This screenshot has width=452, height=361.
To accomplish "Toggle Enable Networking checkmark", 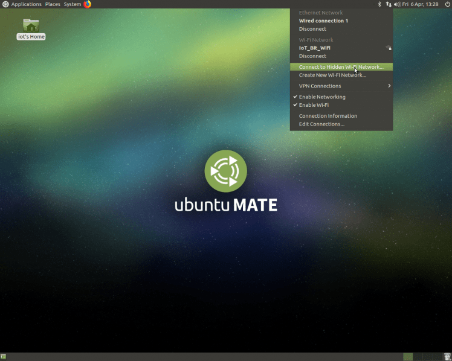I will tap(295, 97).
